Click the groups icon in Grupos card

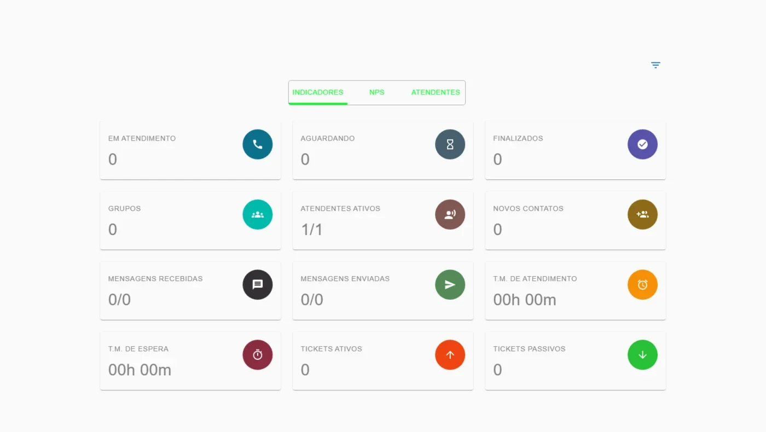(x=258, y=214)
